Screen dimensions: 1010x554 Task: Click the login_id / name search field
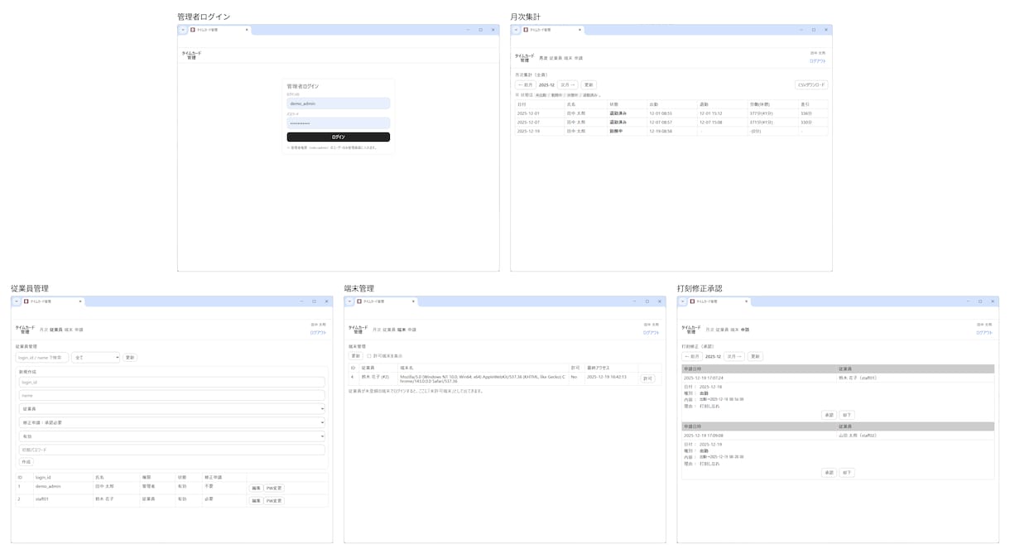(41, 358)
